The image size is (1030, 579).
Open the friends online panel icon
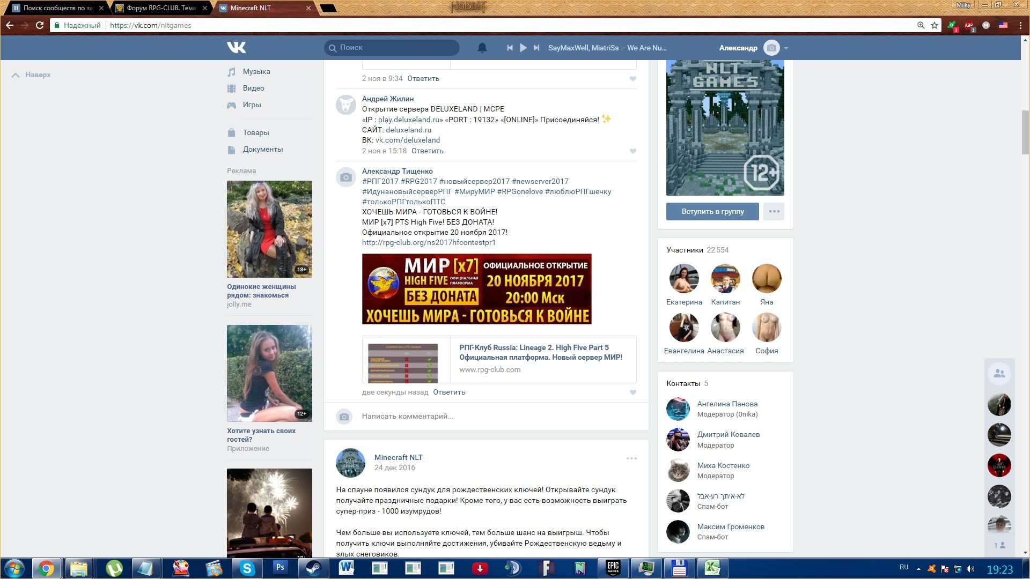(x=999, y=374)
